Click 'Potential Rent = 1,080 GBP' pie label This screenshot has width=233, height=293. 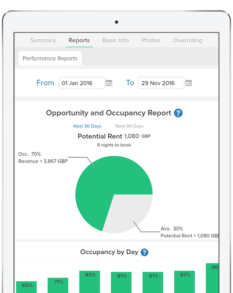[x=189, y=236]
